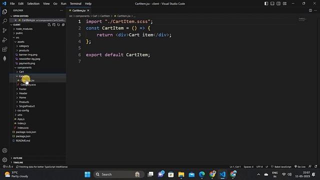Image resolution: width=320 pixels, height=180 pixels.
Task: Expand the public folder
Action: pyautogui.click(x=19, y=33)
